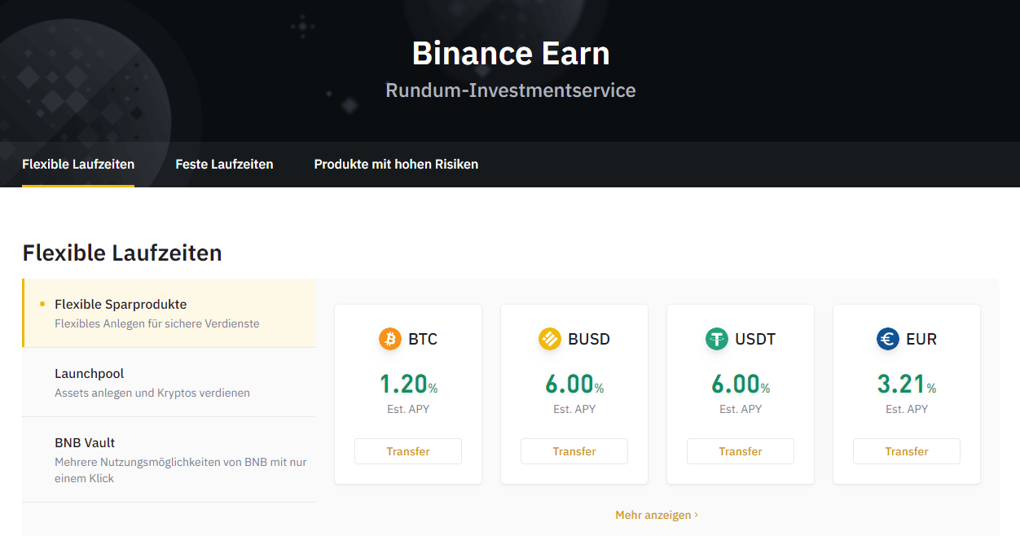
Task: Click Transfer button on USDT card
Action: click(x=741, y=451)
